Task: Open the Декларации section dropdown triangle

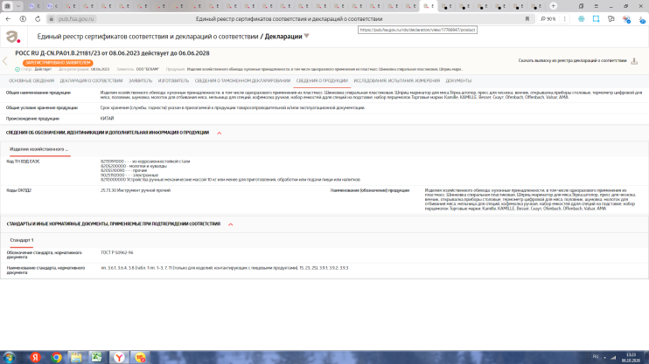Action: coord(307,37)
